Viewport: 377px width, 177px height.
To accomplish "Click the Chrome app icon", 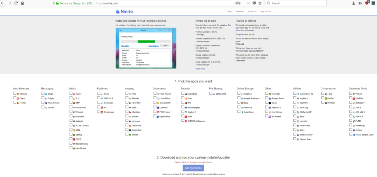I will point(18,94).
